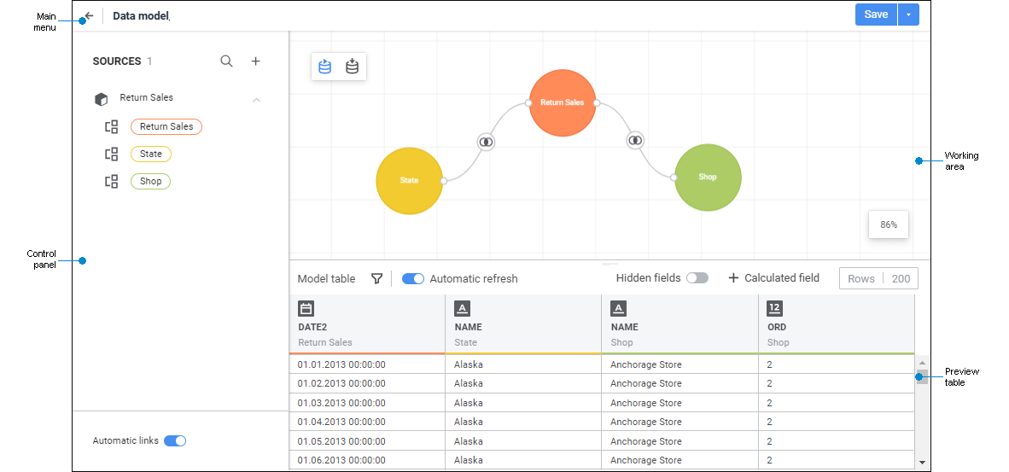Click the DATE2 column header
The height and width of the screenshot is (472, 1009).
click(367, 324)
